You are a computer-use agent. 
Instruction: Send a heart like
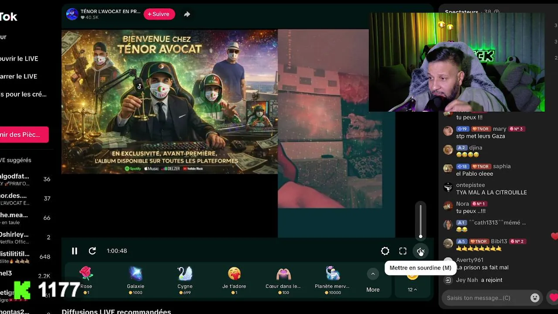point(553,298)
